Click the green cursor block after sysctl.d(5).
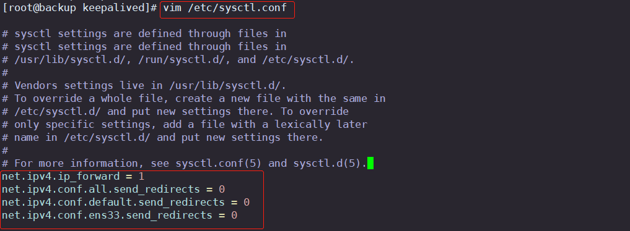The image size is (630, 231). (x=370, y=163)
